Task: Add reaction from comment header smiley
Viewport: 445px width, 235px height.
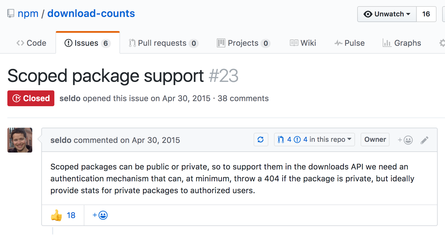Action: tap(405, 140)
